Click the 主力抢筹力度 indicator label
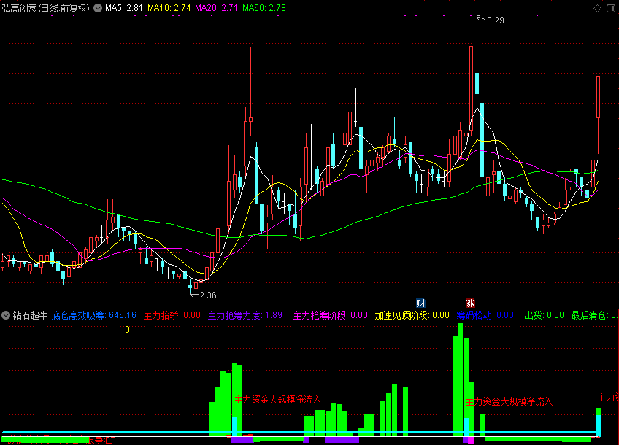Screen dimensions: 619x445 point(244,316)
